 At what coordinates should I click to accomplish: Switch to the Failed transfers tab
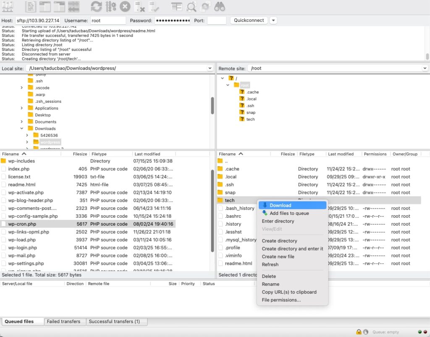pos(63,321)
